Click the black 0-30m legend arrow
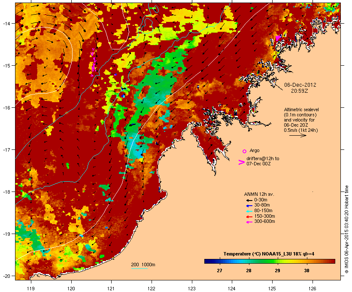 pyautogui.click(x=249, y=201)
